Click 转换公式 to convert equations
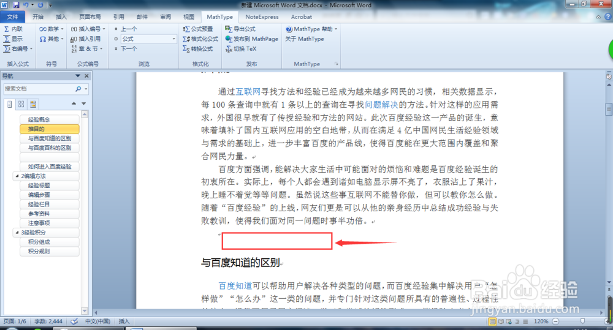This screenshot has width=613, height=330. [x=198, y=48]
